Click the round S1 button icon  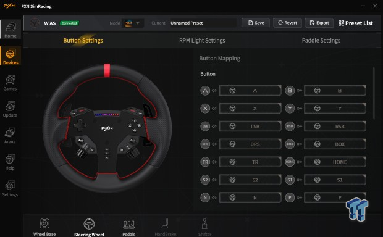click(290, 180)
